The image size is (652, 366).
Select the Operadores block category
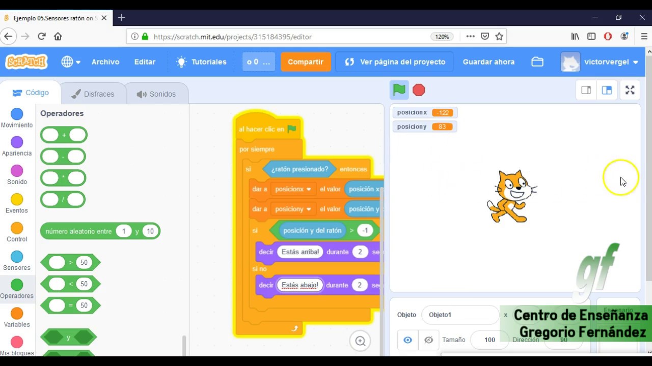pos(17,289)
